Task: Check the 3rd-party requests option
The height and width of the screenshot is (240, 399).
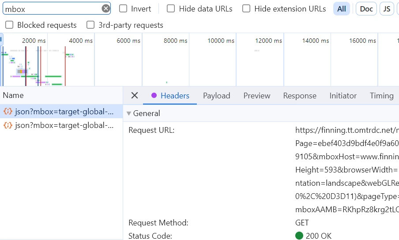Action: 90,25
